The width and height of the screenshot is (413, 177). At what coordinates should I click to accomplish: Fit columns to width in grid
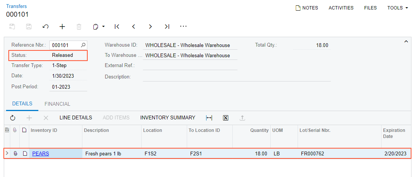point(209,118)
